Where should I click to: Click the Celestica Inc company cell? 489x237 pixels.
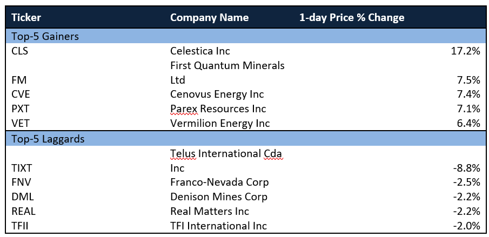point(200,51)
